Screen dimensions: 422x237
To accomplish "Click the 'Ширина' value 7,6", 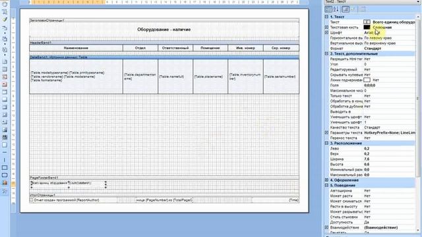I will click(x=367, y=159).
